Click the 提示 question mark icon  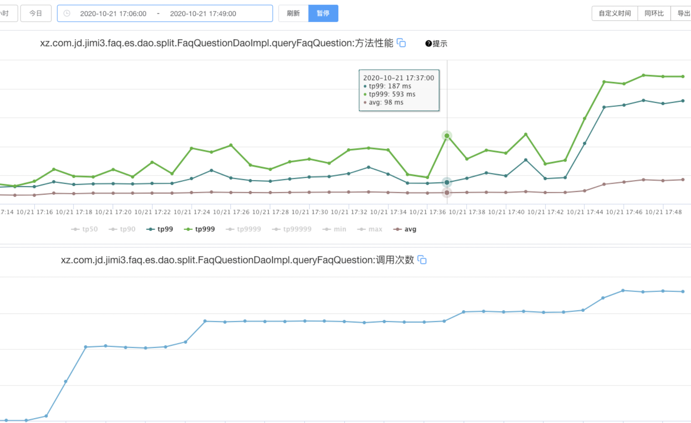[428, 44]
